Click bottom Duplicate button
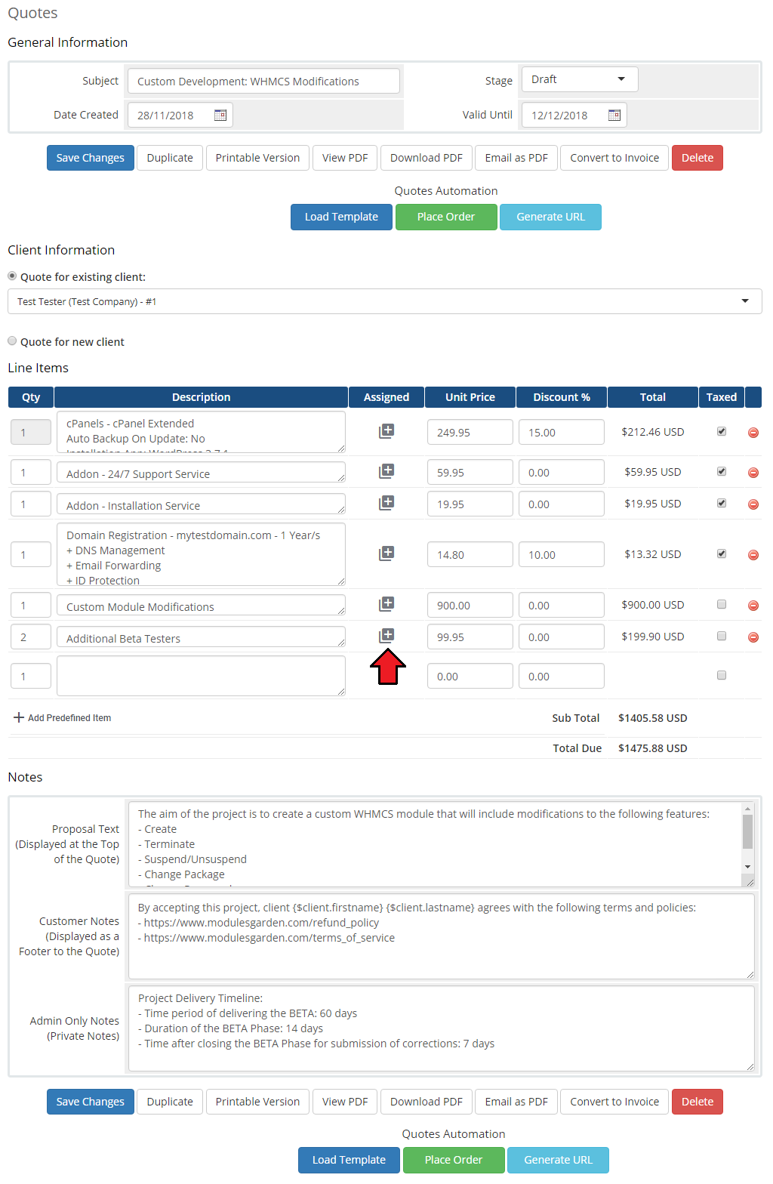773x1184 pixels. [170, 1102]
